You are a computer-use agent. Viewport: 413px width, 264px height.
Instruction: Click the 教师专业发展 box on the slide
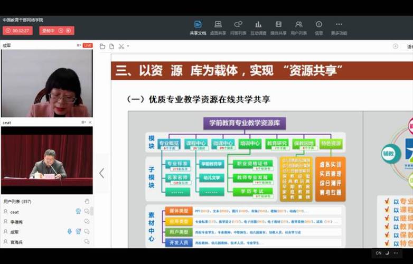[x=252, y=177]
